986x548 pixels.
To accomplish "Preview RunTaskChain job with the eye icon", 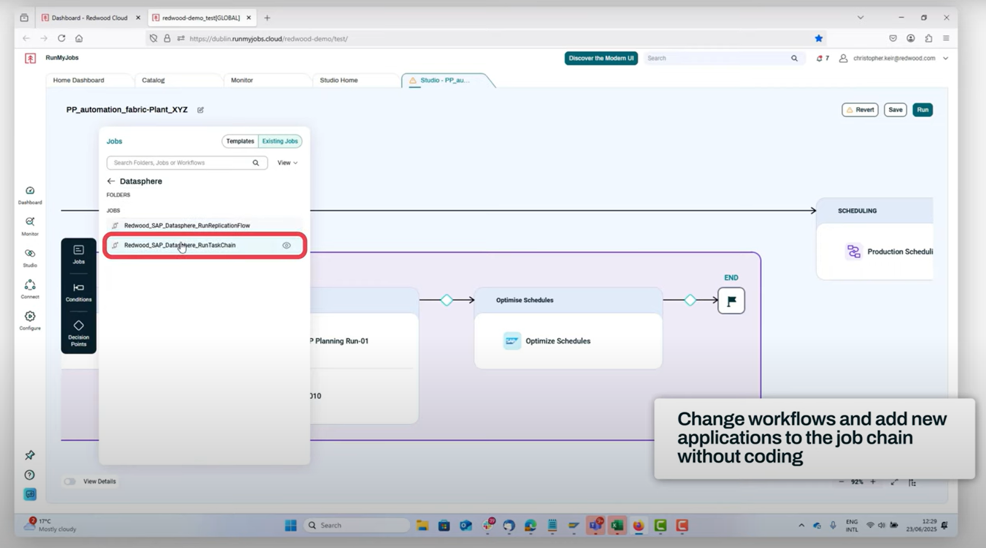I will tap(286, 245).
